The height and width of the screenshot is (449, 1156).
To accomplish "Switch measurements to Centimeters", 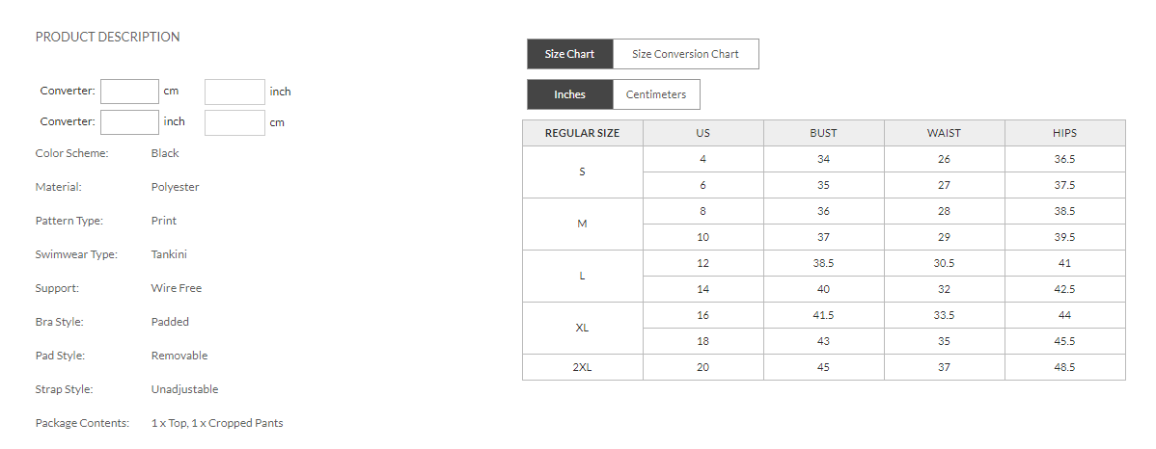I will coord(656,94).
